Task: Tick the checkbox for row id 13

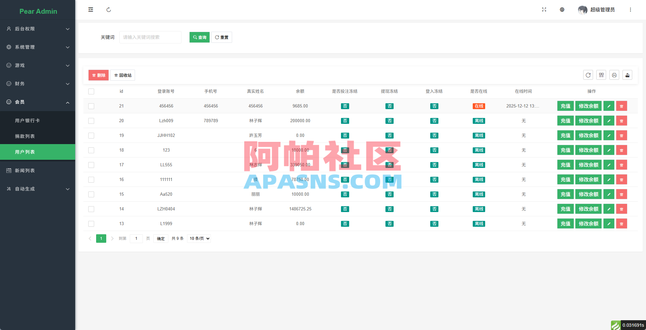Action: 91,224
